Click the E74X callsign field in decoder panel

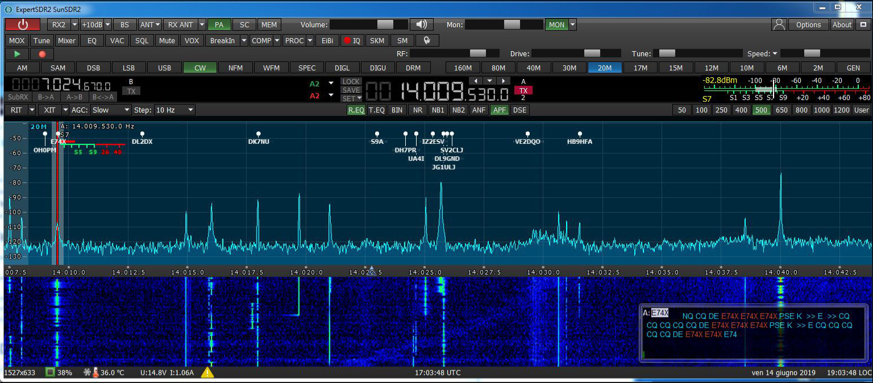[x=660, y=313]
